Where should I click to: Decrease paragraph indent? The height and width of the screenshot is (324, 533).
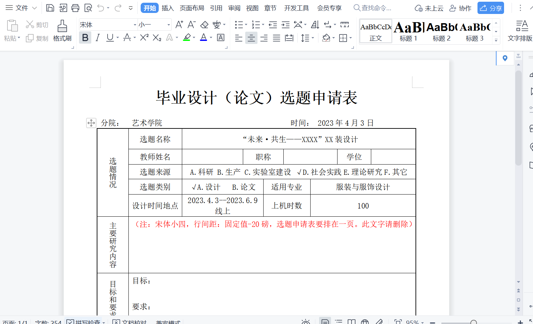click(x=273, y=25)
